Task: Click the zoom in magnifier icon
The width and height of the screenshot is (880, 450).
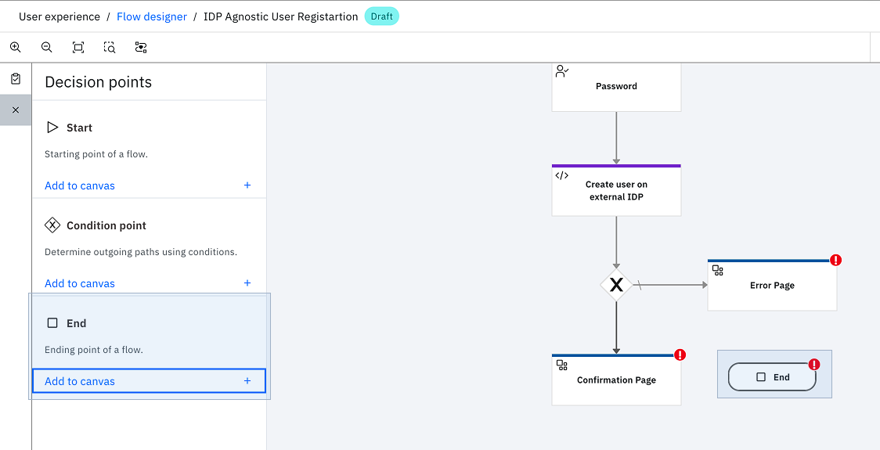Action: coord(16,48)
